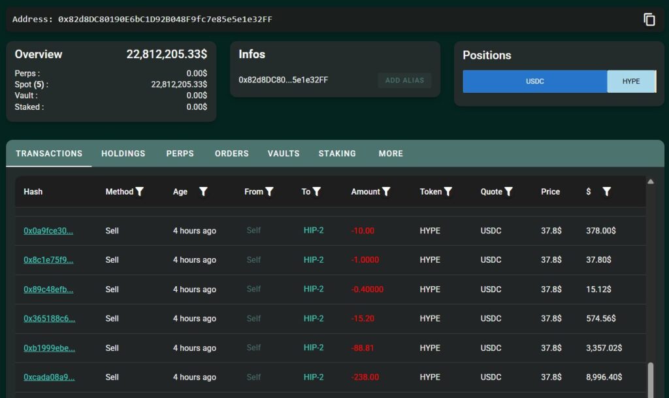Open the From column filter
The image size is (669, 398).
(x=269, y=191)
